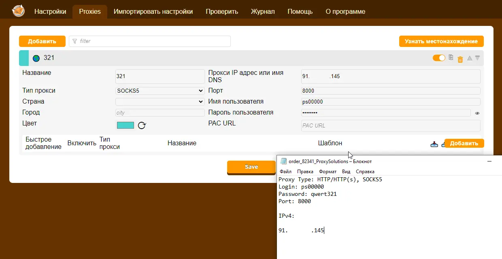The image size is (502, 259).
Task: Click the export template icon beside Шаблон row
Action: [443, 144]
